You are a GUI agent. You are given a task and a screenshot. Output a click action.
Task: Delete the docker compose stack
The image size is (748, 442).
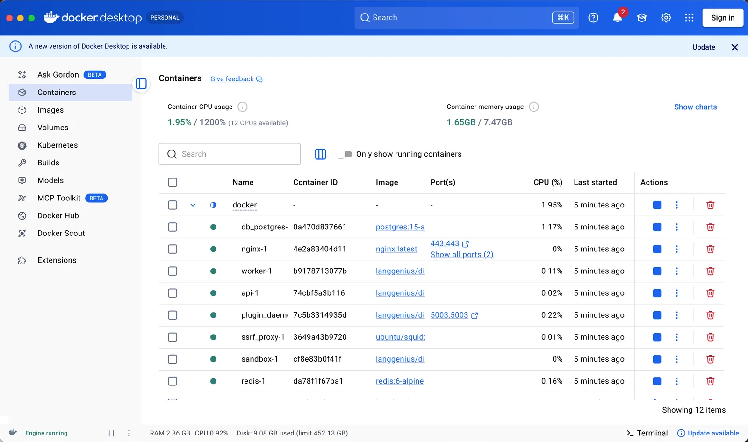click(x=710, y=205)
